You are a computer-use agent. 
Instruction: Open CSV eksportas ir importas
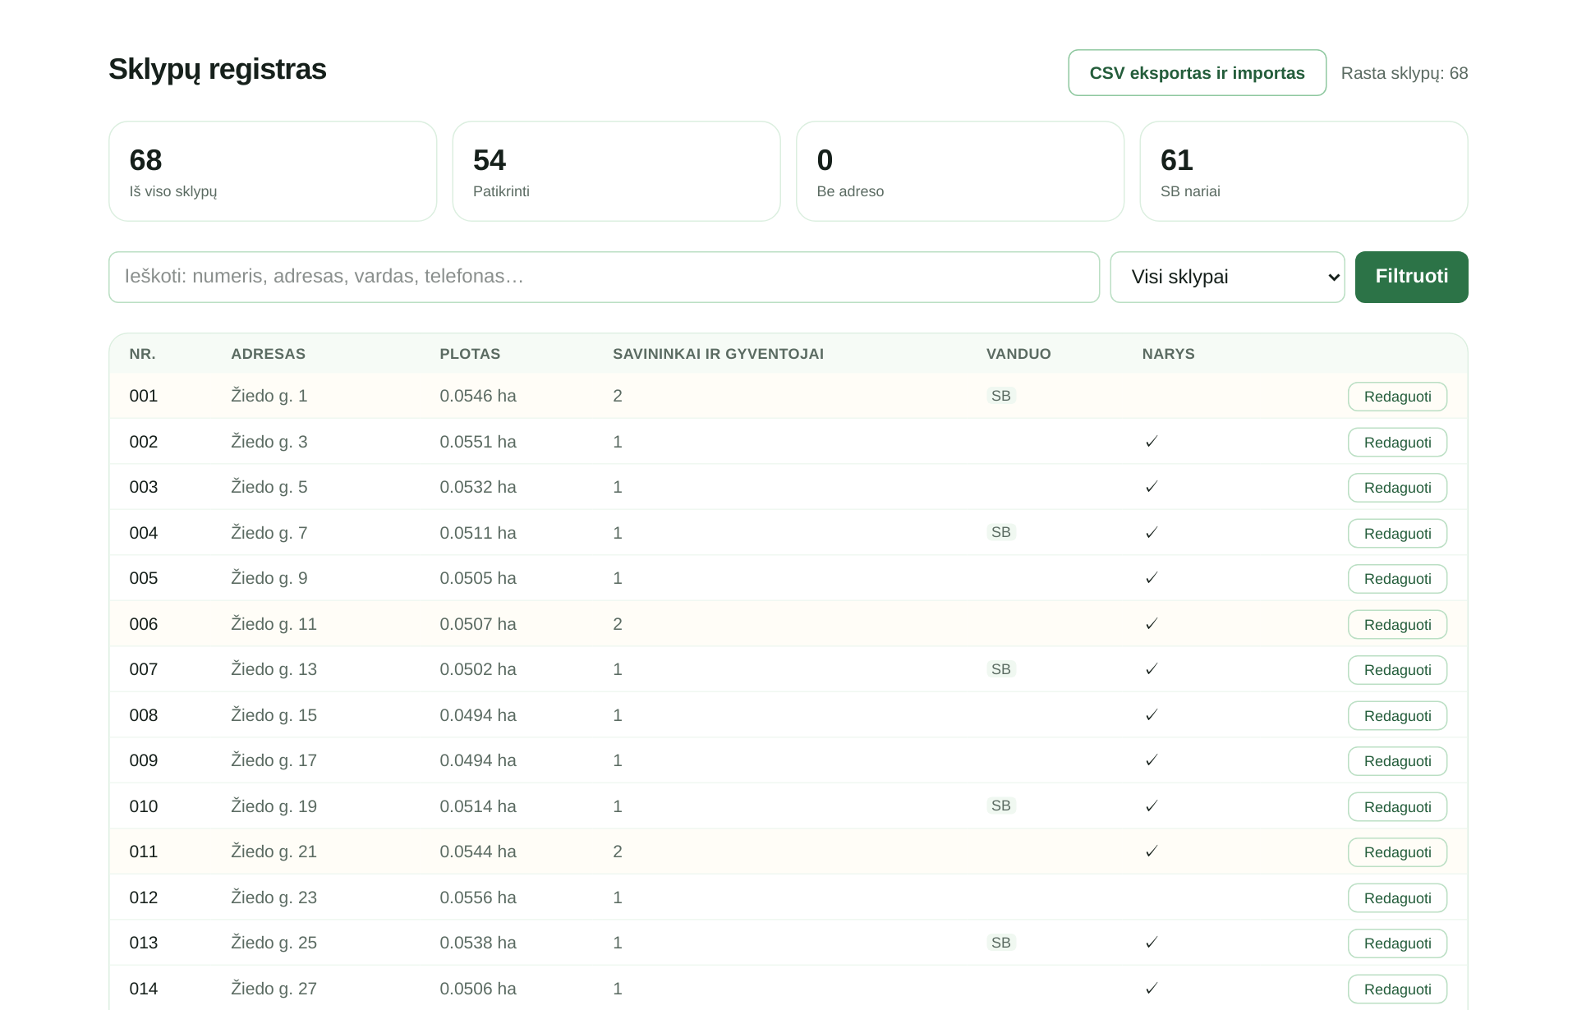(1197, 73)
